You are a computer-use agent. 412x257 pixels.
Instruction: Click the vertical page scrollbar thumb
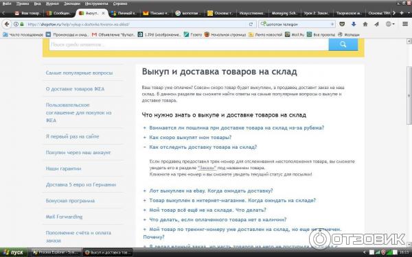(x=409, y=96)
